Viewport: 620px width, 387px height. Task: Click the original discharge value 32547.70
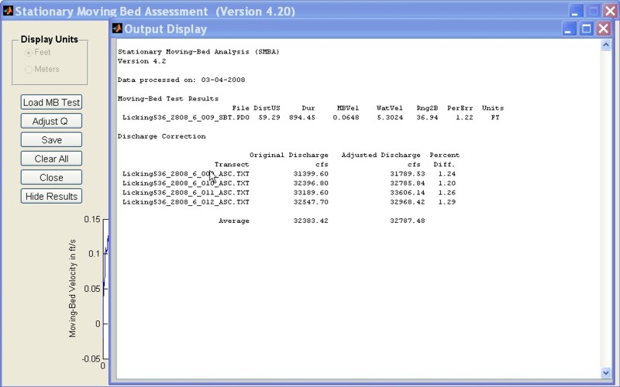coord(311,202)
